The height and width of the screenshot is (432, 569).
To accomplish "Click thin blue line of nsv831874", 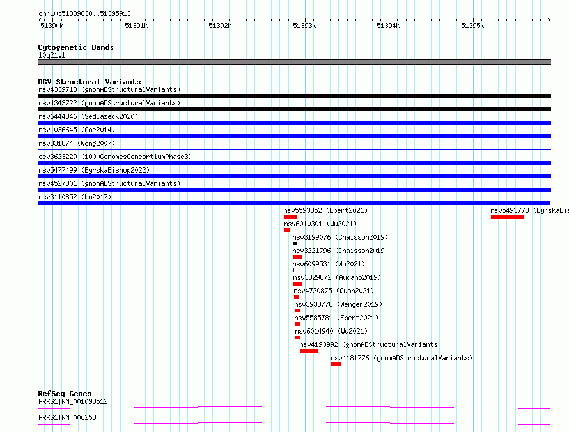I will (294, 149).
